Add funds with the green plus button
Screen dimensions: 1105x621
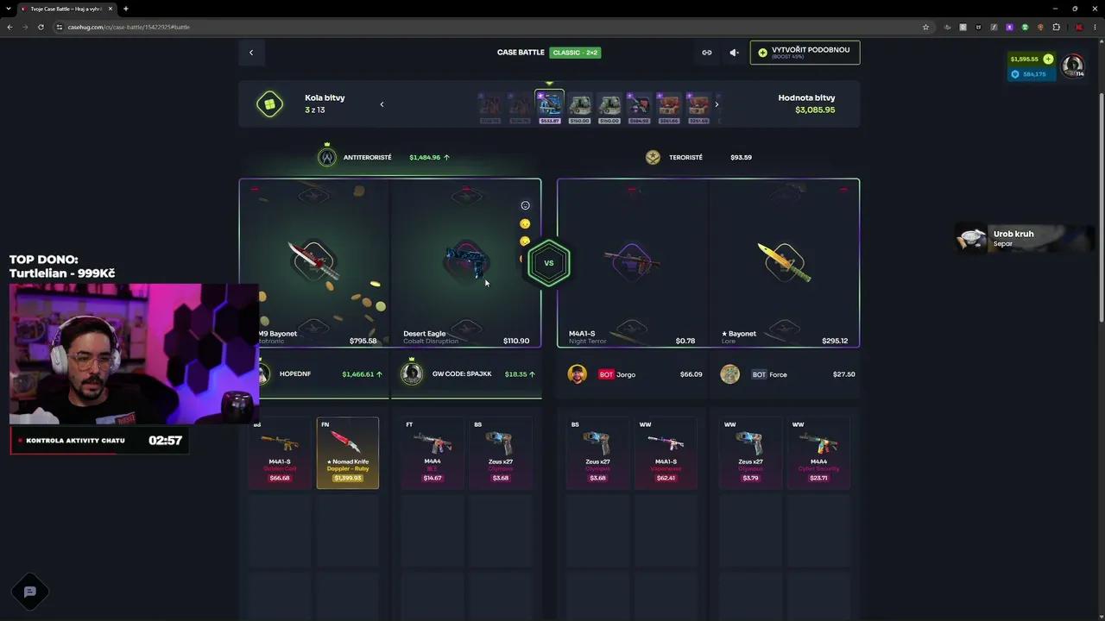(x=1048, y=60)
